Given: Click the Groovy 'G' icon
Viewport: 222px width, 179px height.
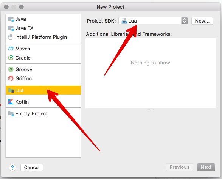Looking at the screenshot, I should (11, 69).
